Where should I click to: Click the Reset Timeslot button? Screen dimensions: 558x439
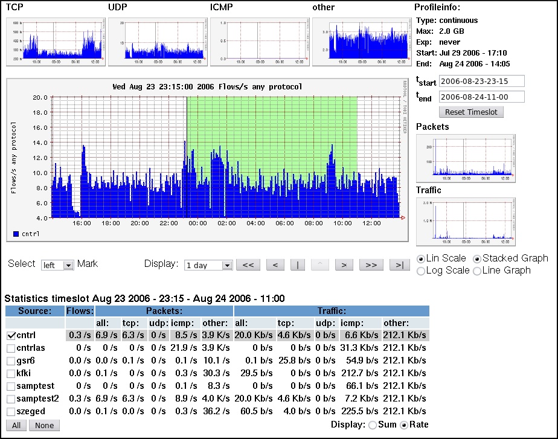tap(471, 112)
